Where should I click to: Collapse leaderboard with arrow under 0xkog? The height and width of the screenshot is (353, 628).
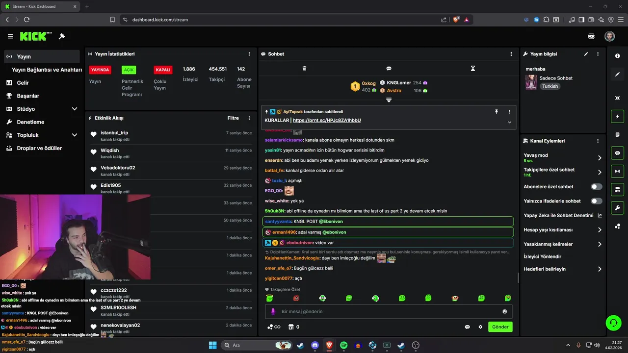[389, 100]
